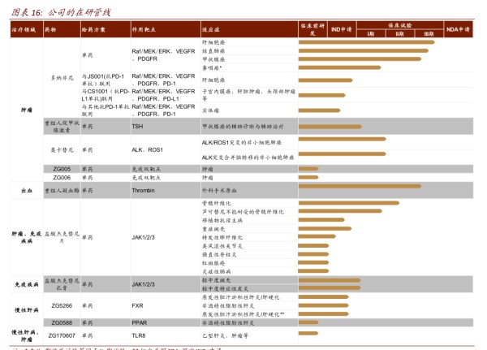Select the indication ALK突变合并脑转移的非小细胞肺癌
This screenshot has width=487, height=350.
pyautogui.click(x=248, y=158)
